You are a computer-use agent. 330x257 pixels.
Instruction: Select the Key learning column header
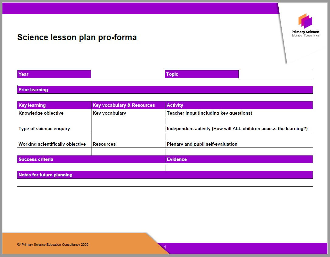[54, 105]
